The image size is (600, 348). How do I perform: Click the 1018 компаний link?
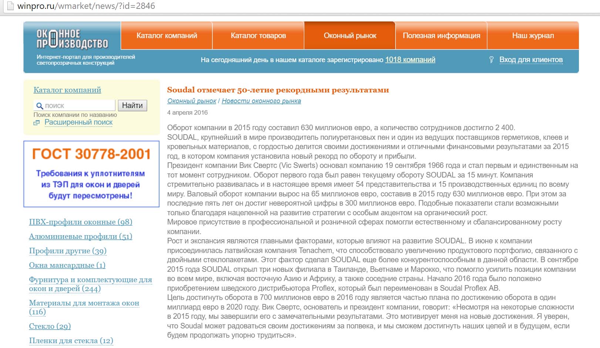pos(410,60)
